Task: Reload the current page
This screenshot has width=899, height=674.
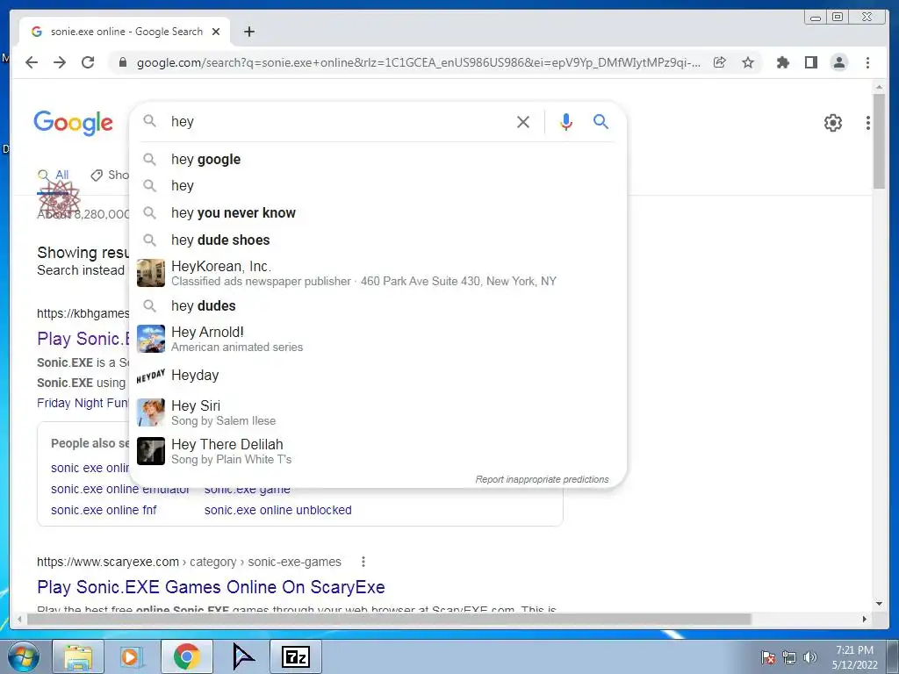Action: coord(88,62)
